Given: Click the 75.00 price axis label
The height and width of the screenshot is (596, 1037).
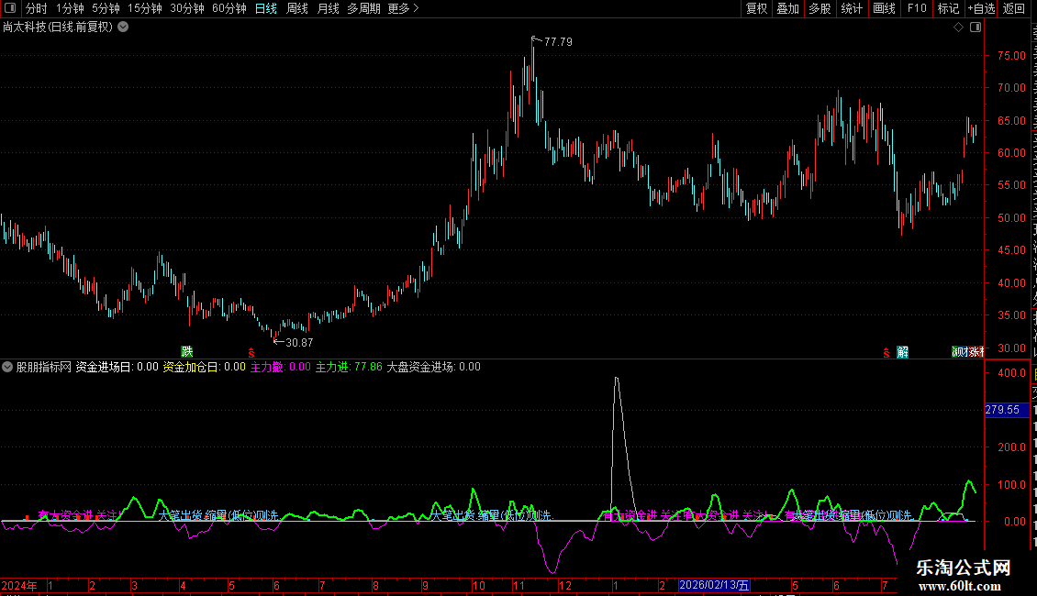Looking at the screenshot, I should tap(1012, 56).
